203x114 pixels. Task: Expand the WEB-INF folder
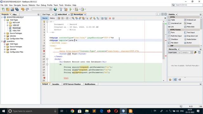[x=8, y=25]
